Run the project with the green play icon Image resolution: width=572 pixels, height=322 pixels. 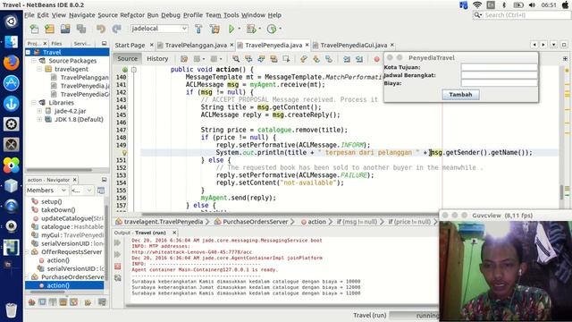pyautogui.click(x=231, y=29)
